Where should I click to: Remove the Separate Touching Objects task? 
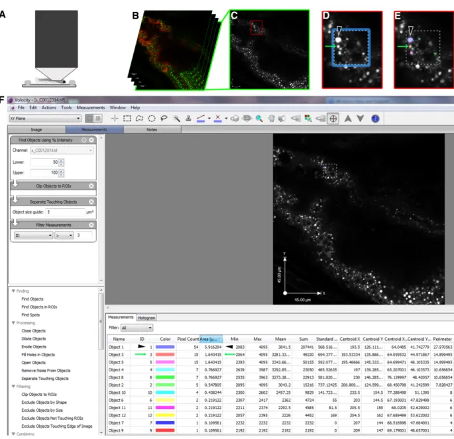tap(91, 202)
